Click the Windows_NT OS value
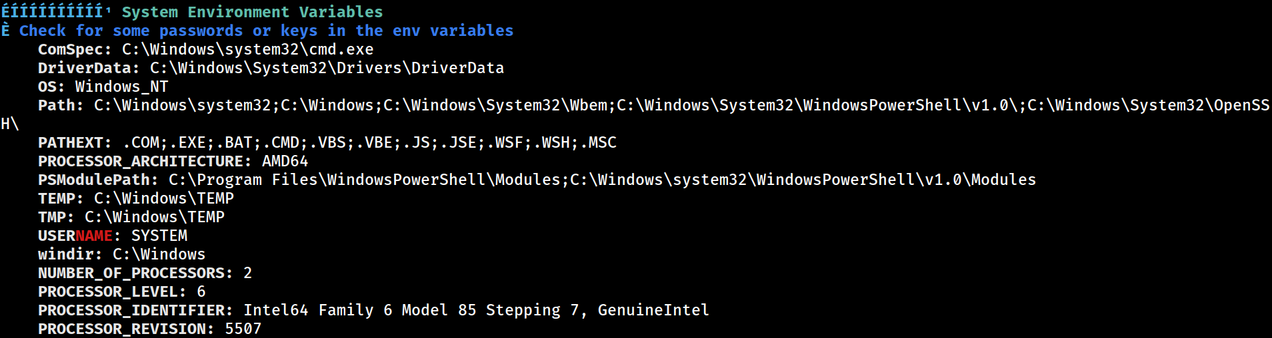This screenshot has width=1272, height=338. point(121,86)
